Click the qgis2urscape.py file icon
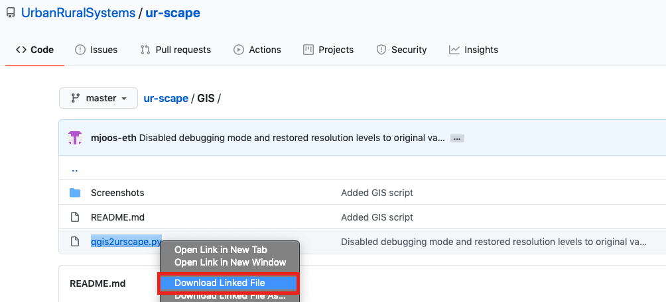 (75, 242)
